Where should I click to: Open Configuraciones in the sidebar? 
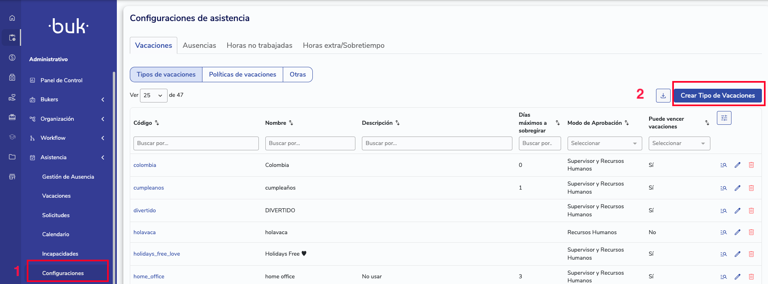coord(63,273)
